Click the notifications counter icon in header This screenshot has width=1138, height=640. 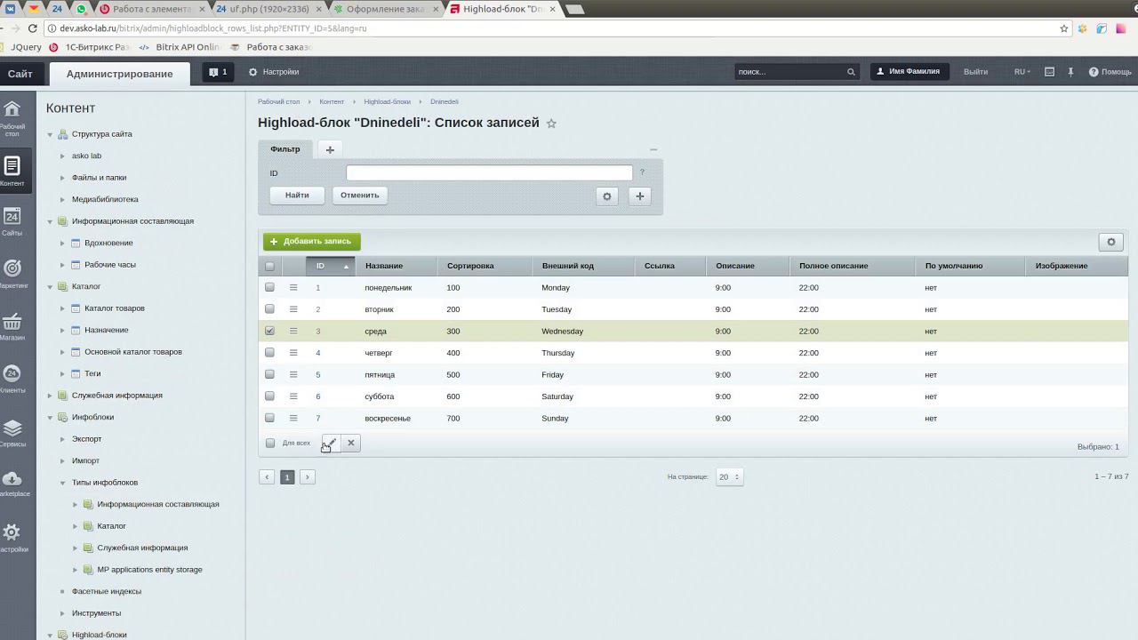click(x=218, y=72)
